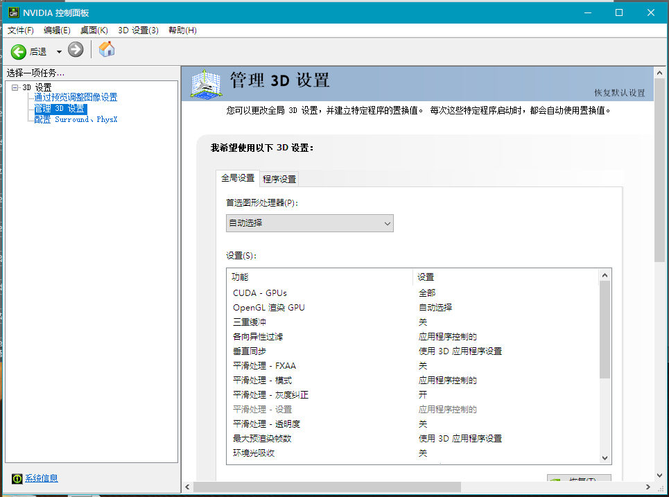Select the 垂直同步 setting row
Screen dimensions: 669x497
pyautogui.click(x=413, y=351)
